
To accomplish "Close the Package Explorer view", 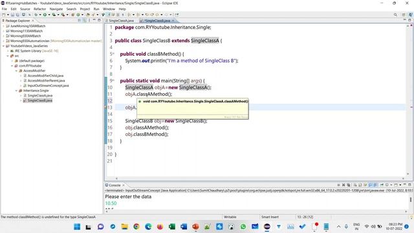I will point(33,21).
